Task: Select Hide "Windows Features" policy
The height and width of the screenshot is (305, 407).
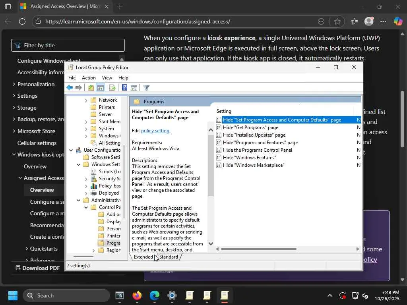Action: pyautogui.click(x=249, y=157)
